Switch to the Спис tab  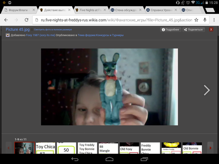[x=190, y=10]
